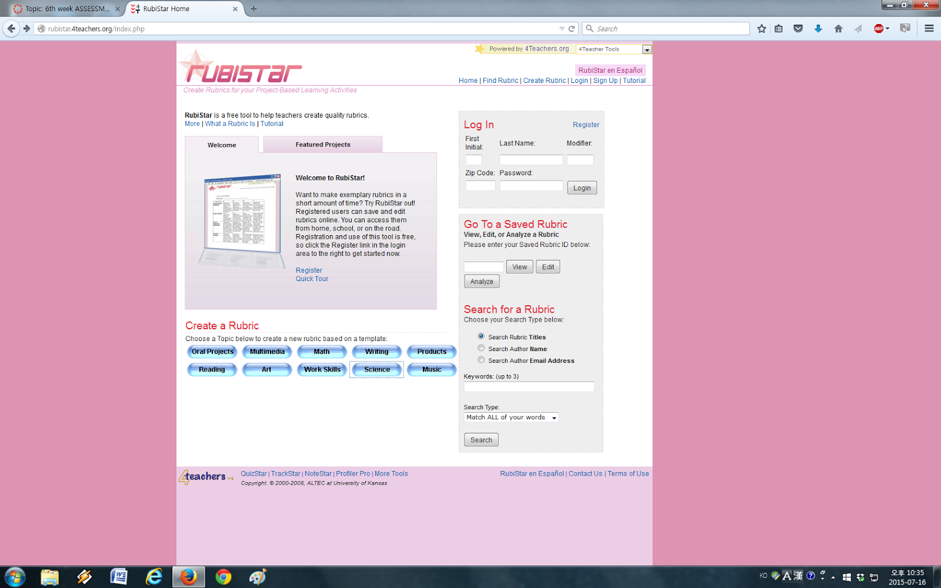Expand the 4Teacher Tools dropdown
The height and width of the screenshot is (588, 941).
pyautogui.click(x=647, y=49)
